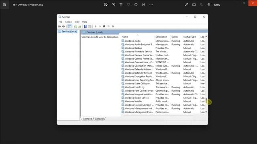Sort by the Name column header
This screenshot has height=144, width=257.
pos(137,37)
